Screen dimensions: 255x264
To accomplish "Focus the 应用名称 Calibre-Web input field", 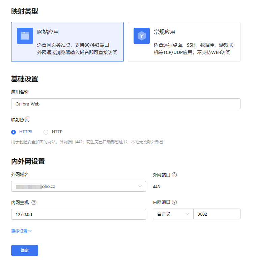I will [126, 104].
